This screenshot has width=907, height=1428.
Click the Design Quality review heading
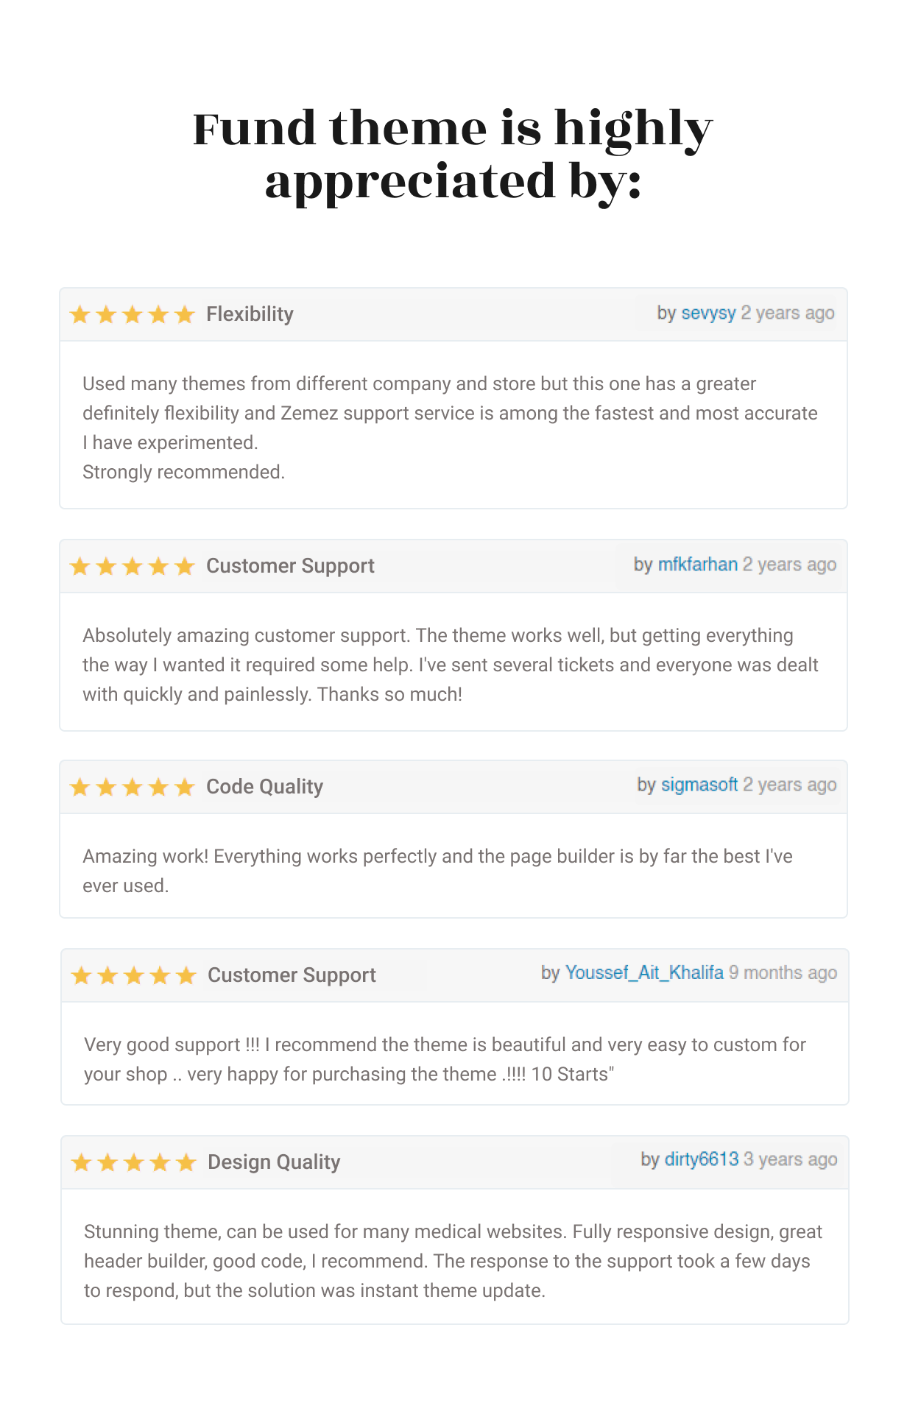click(x=274, y=1162)
